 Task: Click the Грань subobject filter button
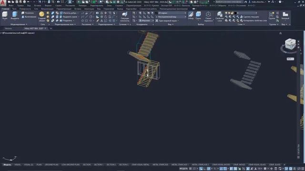pos(198,16)
